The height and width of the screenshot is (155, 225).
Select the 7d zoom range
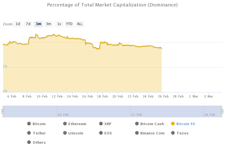(28, 24)
